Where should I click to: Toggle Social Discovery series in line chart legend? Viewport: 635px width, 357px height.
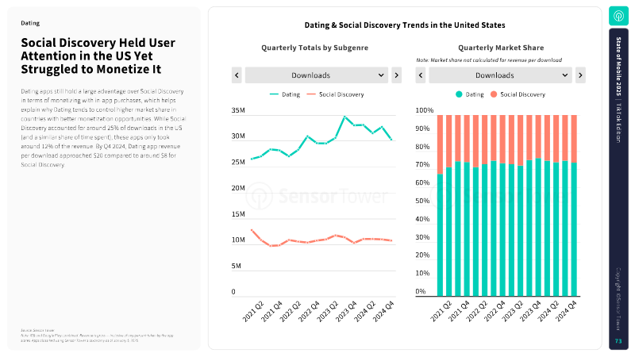pos(337,94)
